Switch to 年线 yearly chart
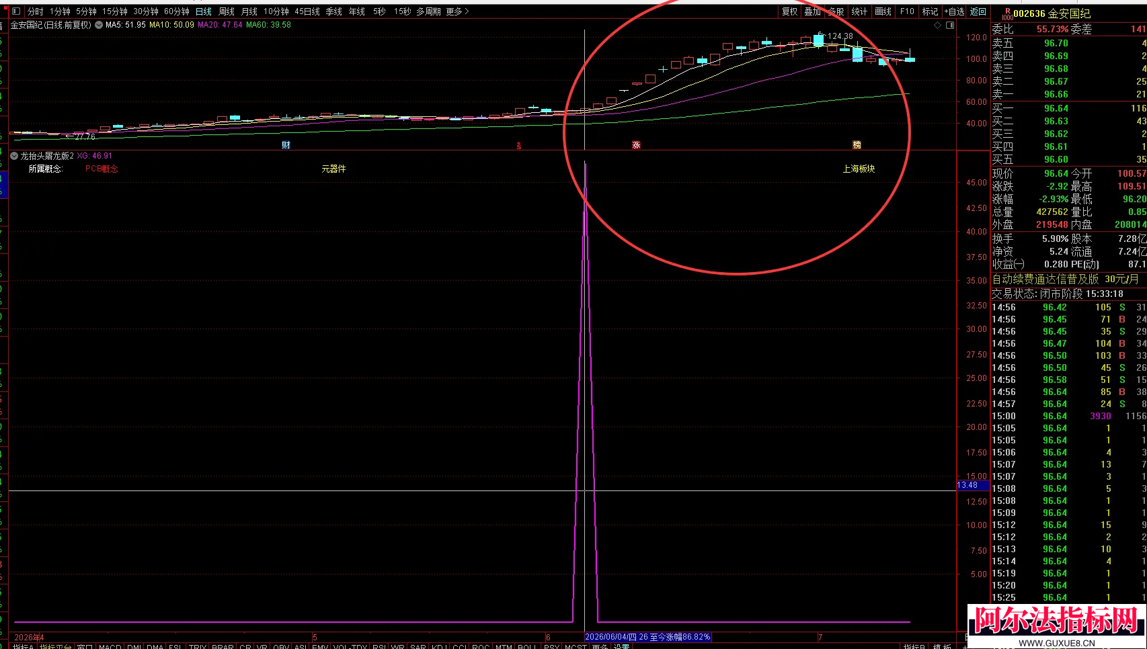Viewport: 1147px width, 649px height. (357, 11)
